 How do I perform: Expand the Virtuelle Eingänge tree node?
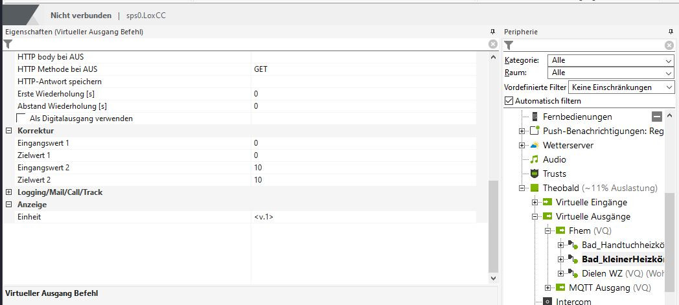(535, 203)
